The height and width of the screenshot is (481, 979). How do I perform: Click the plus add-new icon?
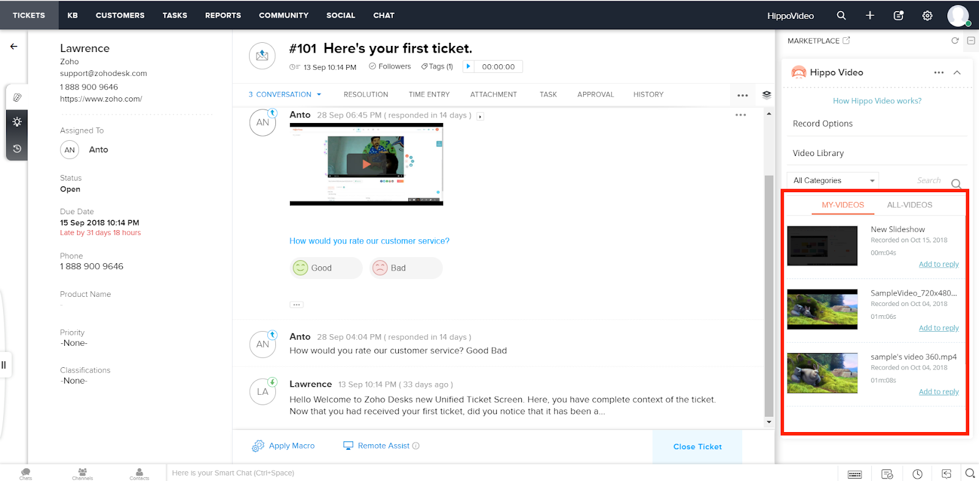869,15
